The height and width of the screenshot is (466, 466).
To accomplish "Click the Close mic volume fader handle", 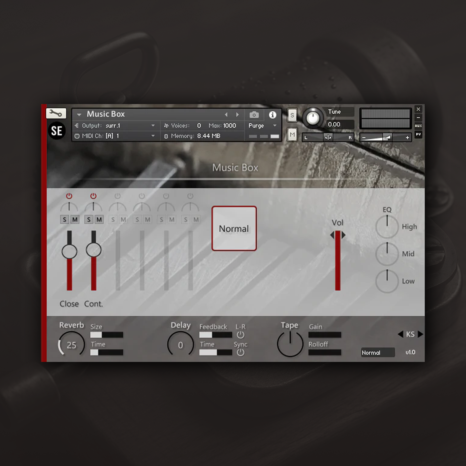I will (69, 251).
